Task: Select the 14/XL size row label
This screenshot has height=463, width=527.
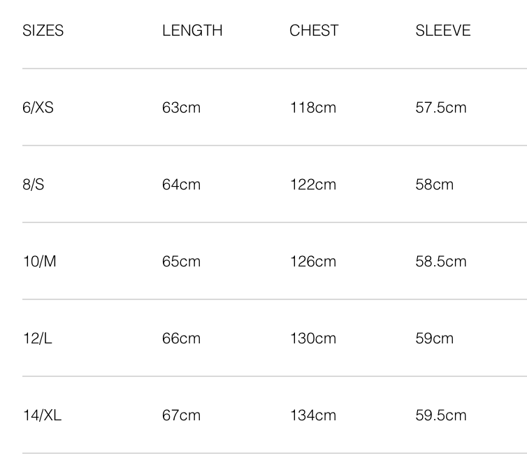Action: click(42, 415)
